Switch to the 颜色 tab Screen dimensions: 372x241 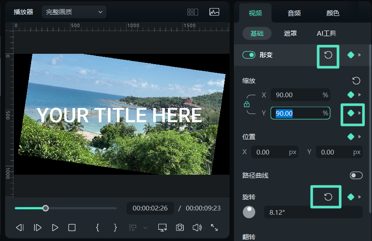[x=333, y=13]
